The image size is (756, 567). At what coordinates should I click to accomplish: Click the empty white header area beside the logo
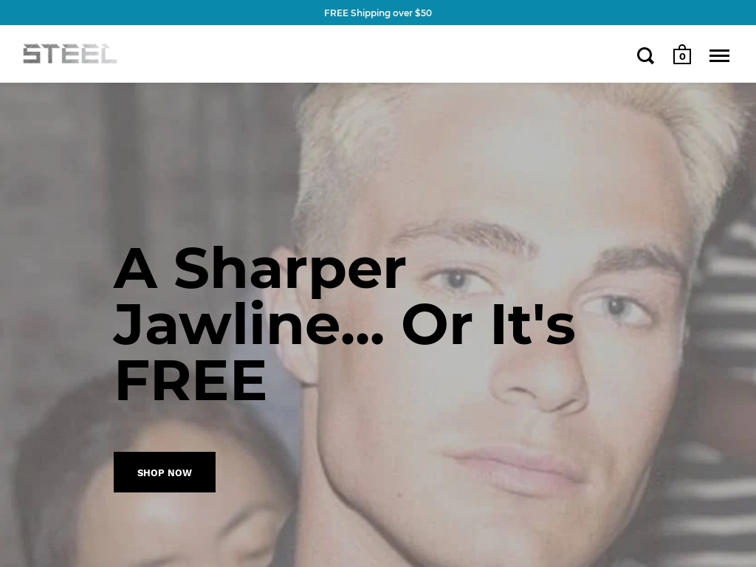(x=376, y=54)
